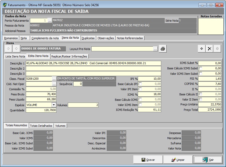Open the Class. Fiscal lookup ellipsis button

(54, 79)
